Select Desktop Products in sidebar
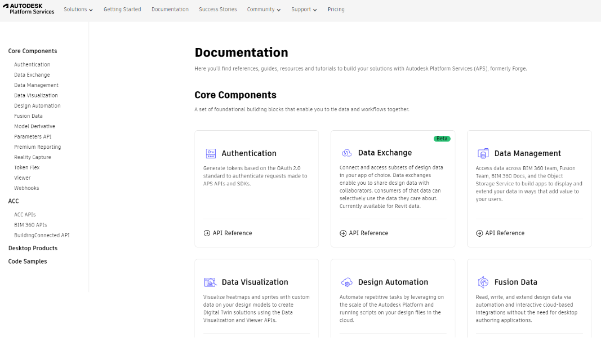The image size is (601, 350). [x=33, y=248]
